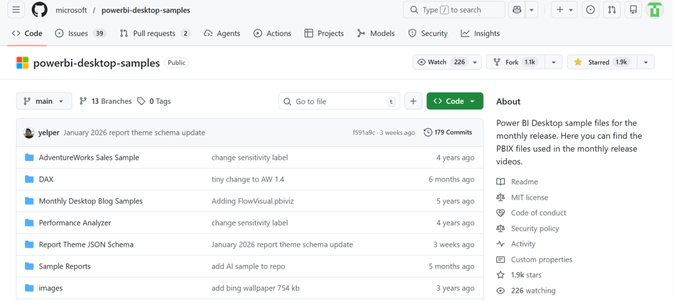This screenshot has width=673, height=301.
Task: Open commit 'add bing wallpaper 754 kb'
Action: [x=255, y=288]
